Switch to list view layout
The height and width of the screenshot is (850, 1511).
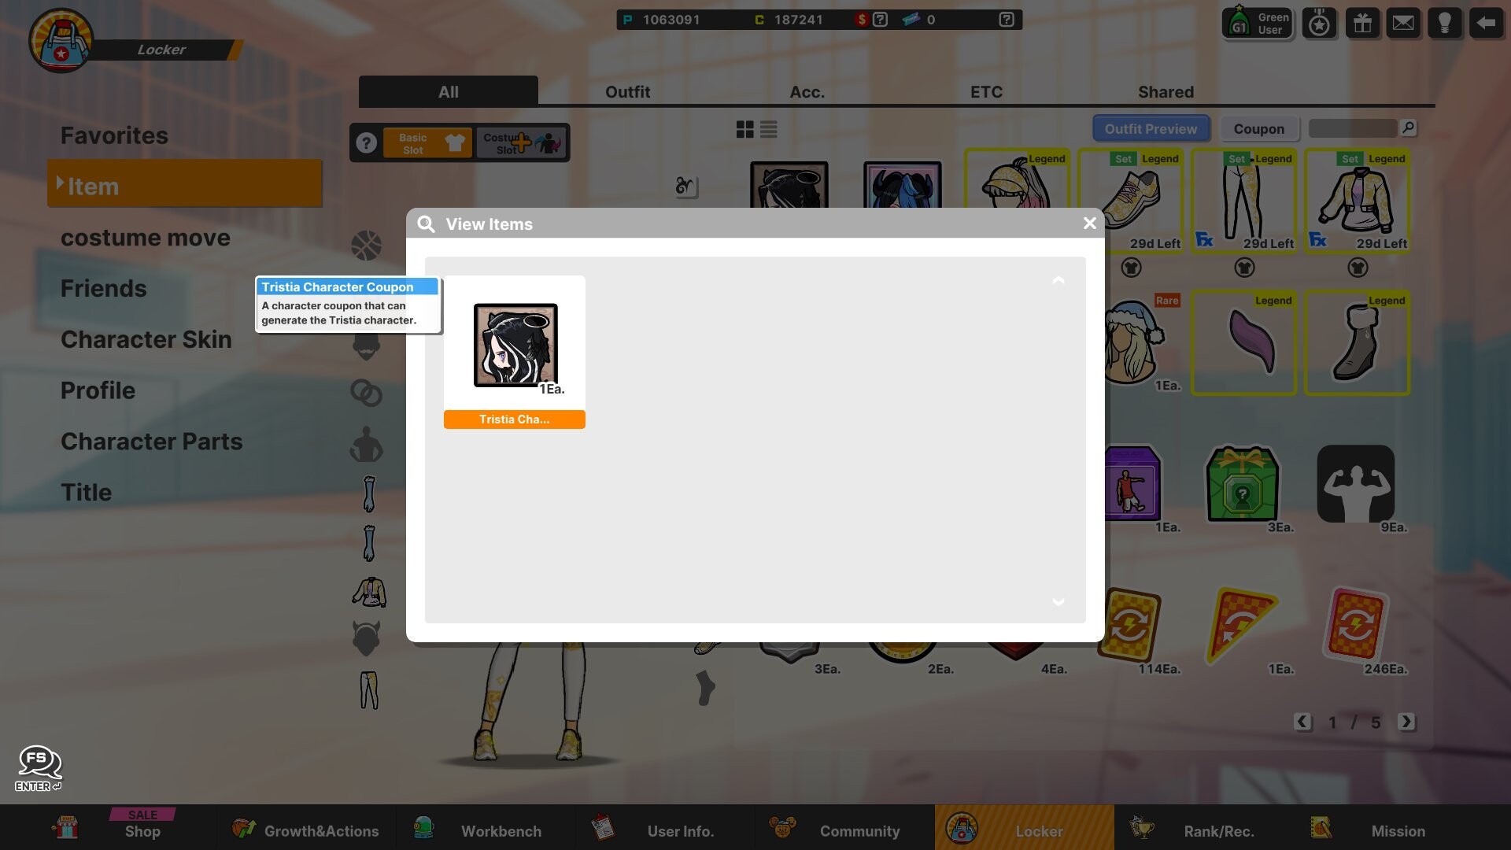(x=768, y=128)
